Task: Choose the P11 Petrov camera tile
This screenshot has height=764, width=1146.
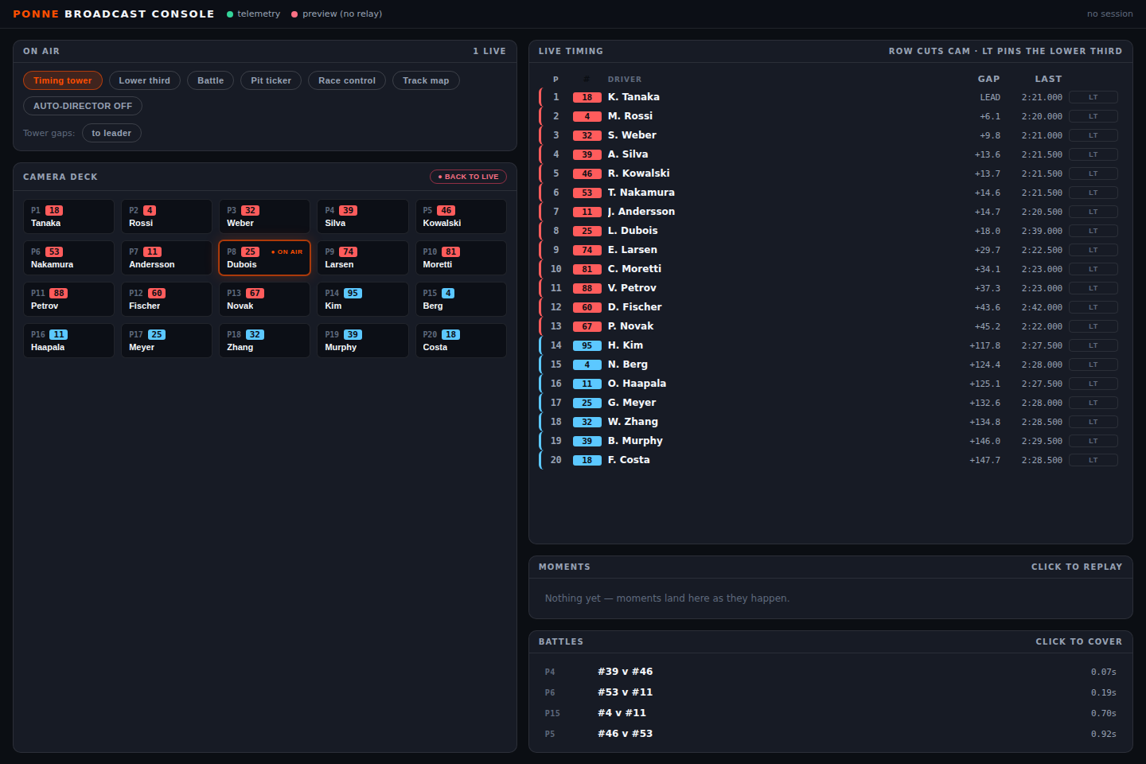Action: click(68, 299)
